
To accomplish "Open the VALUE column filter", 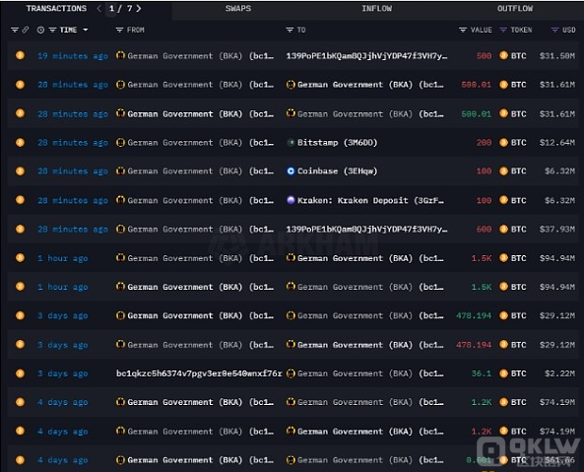I will click(x=463, y=30).
